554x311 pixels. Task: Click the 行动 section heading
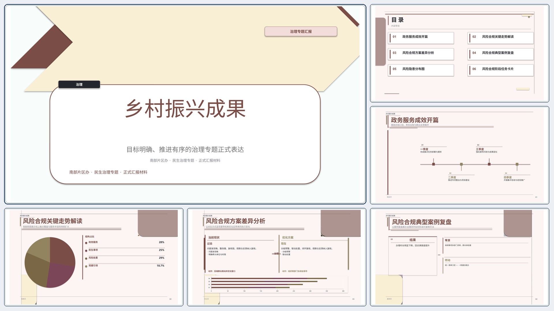point(448,260)
